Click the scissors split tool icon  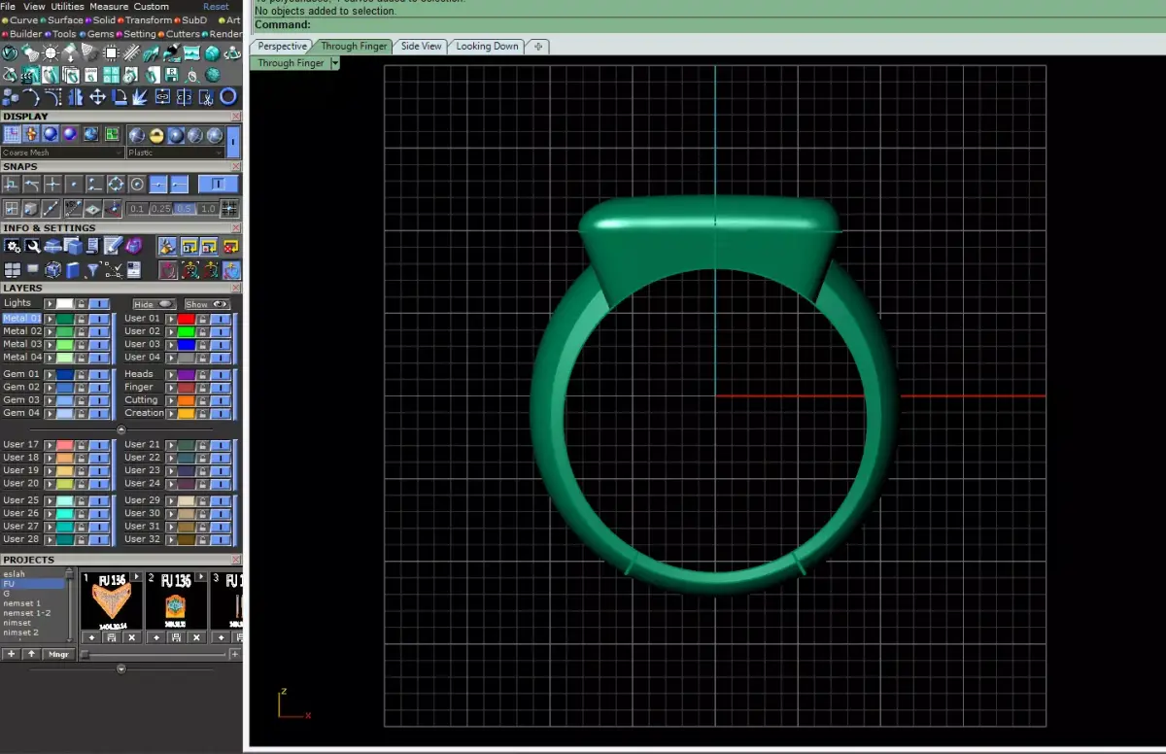pos(206,97)
